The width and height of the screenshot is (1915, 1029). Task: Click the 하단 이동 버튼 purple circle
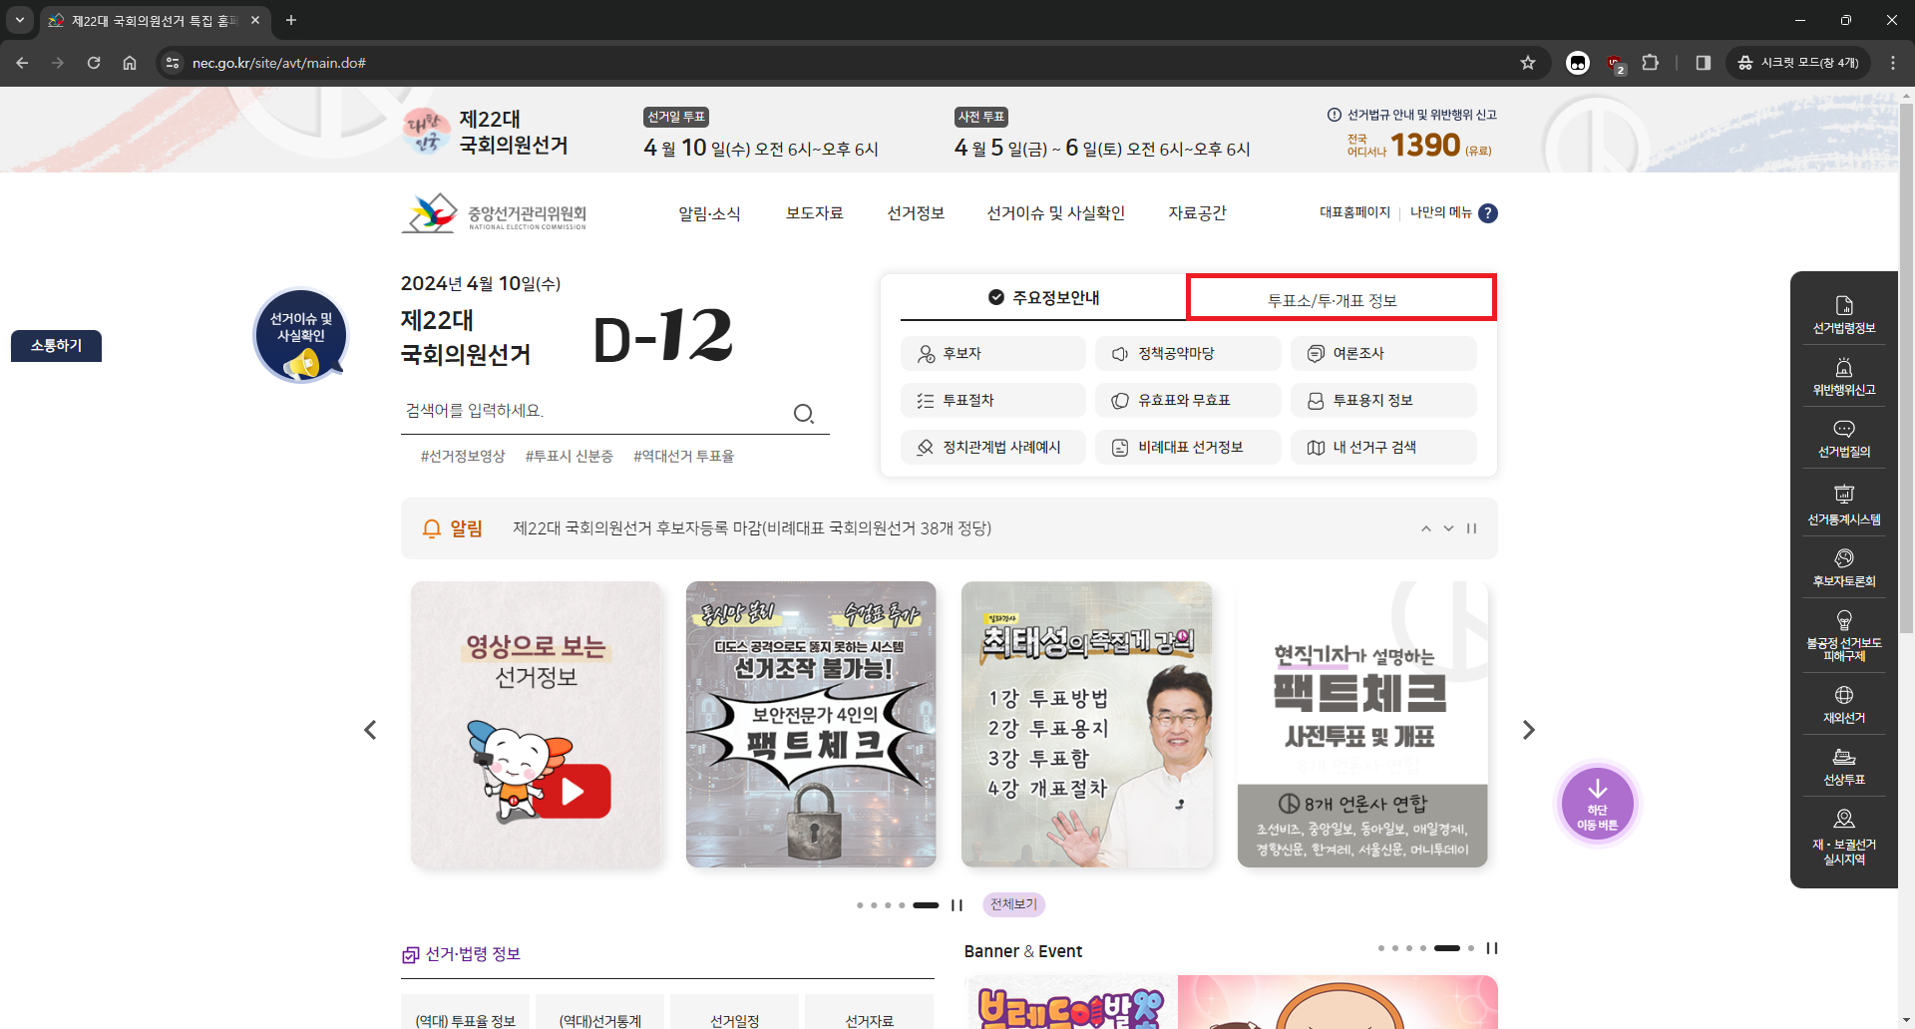coord(1597,804)
